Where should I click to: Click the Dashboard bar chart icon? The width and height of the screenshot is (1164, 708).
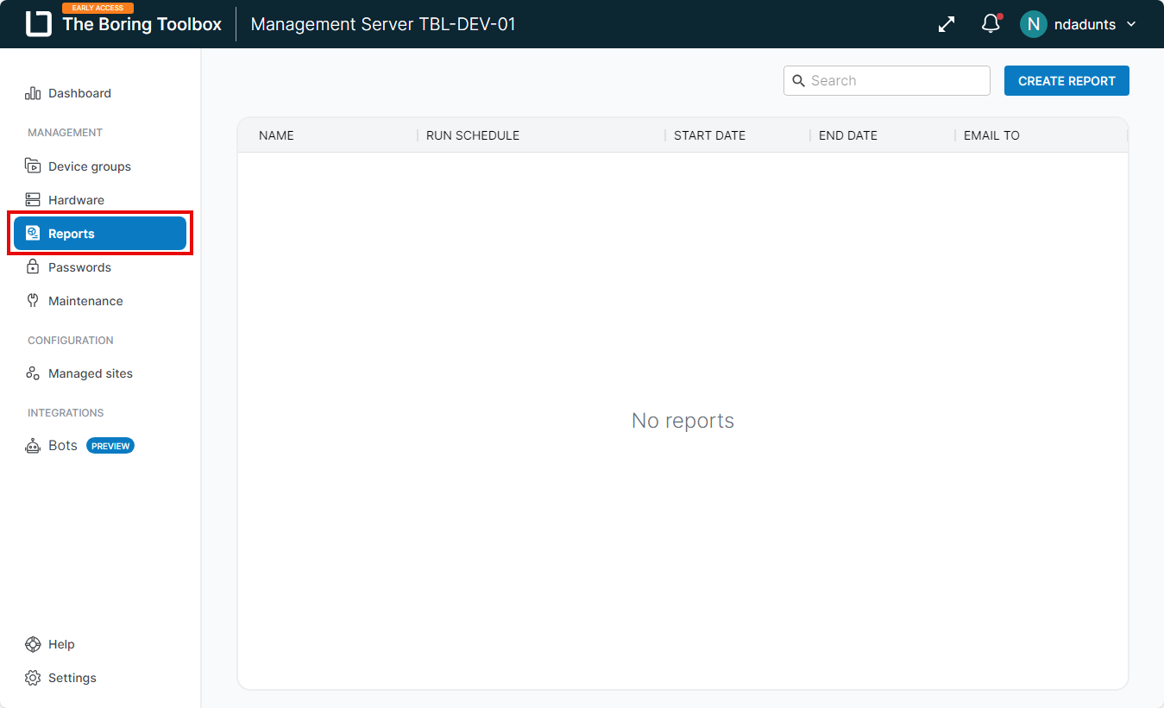pyautogui.click(x=33, y=93)
